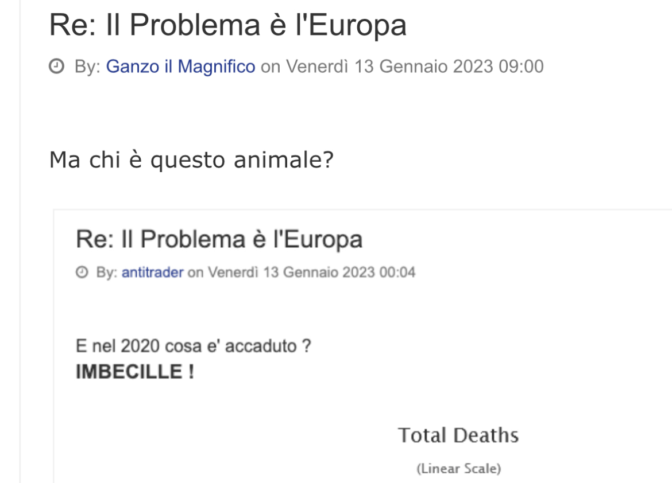The height and width of the screenshot is (483, 672).
Task: Click the top post title Re: Il Problema è l'Europa
Action: pyautogui.click(x=227, y=25)
